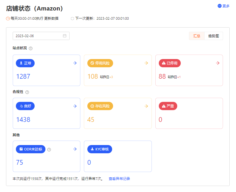Click the KYC审核 blue badge

point(100,149)
